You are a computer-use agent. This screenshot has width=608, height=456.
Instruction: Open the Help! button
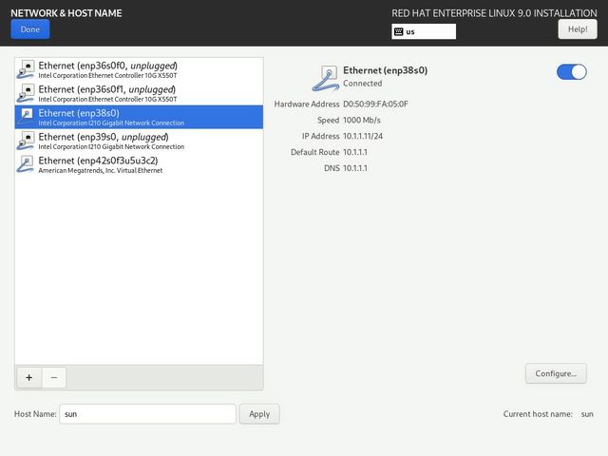coord(578,29)
